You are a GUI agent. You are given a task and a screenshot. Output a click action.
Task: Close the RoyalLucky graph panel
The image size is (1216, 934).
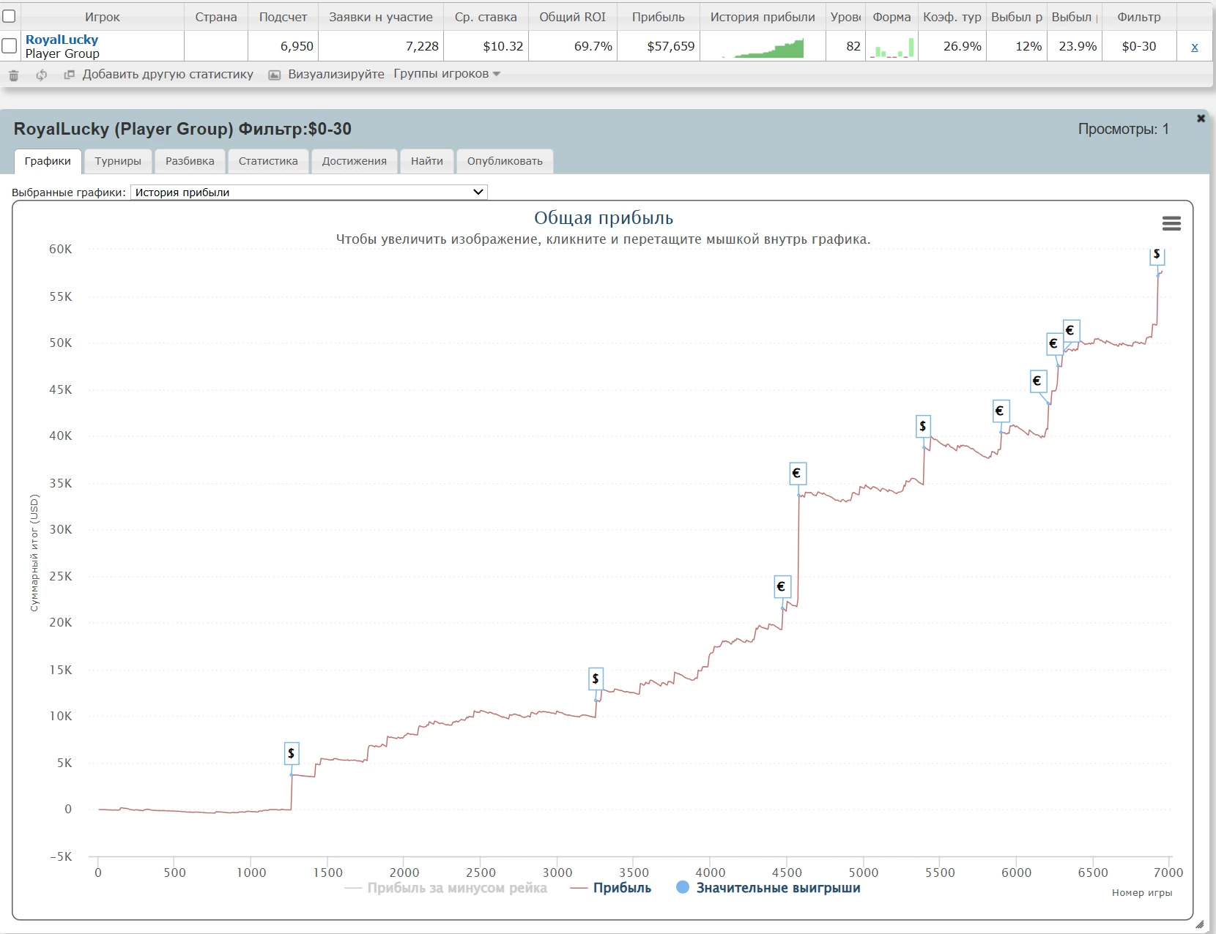coord(1201,119)
